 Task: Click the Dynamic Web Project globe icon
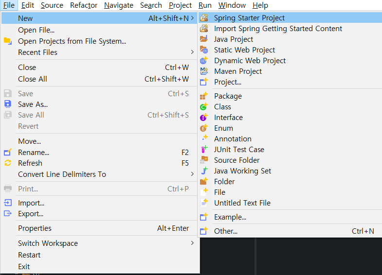point(204,60)
